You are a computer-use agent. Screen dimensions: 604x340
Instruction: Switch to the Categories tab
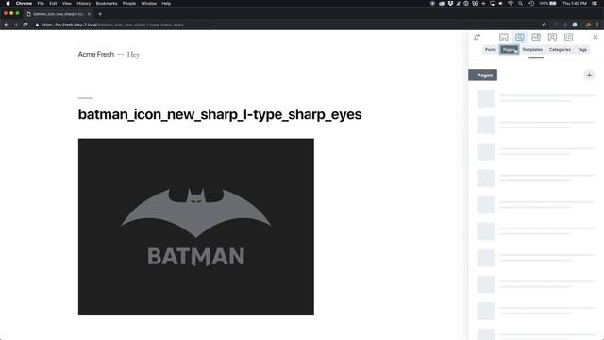pyautogui.click(x=560, y=50)
